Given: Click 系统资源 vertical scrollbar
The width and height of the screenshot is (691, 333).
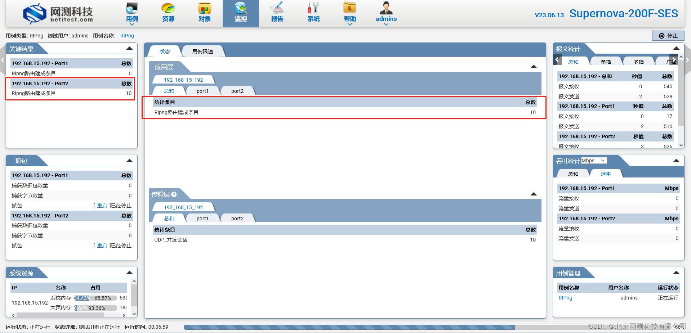Looking at the screenshot, I should pyautogui.click(x=134, y=297).
